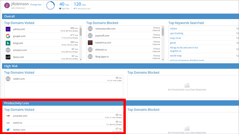Open the roblox keyword link
The height and width of the screenshot is (134, 239).
[x=173, y=28]
